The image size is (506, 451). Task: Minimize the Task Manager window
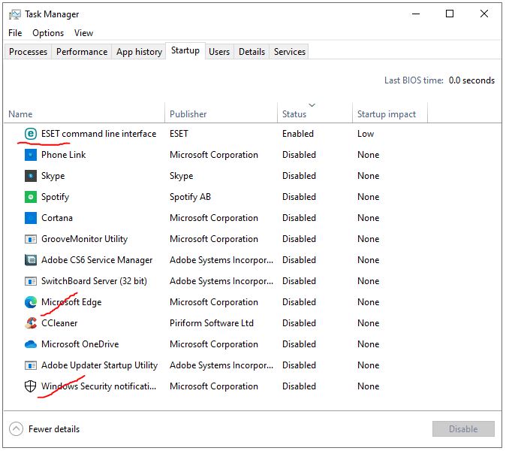point(416,14)
